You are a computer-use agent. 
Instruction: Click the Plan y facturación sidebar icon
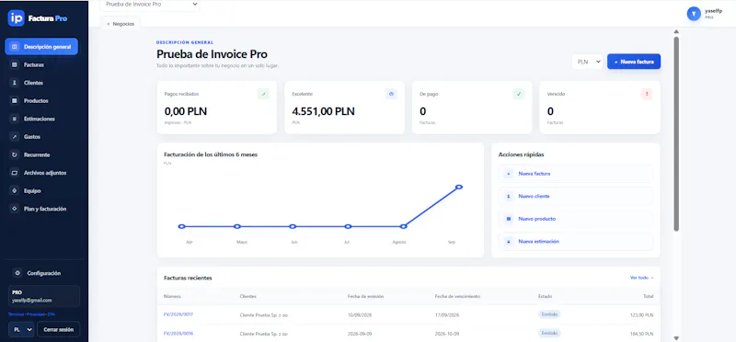[x=15, y=209]
